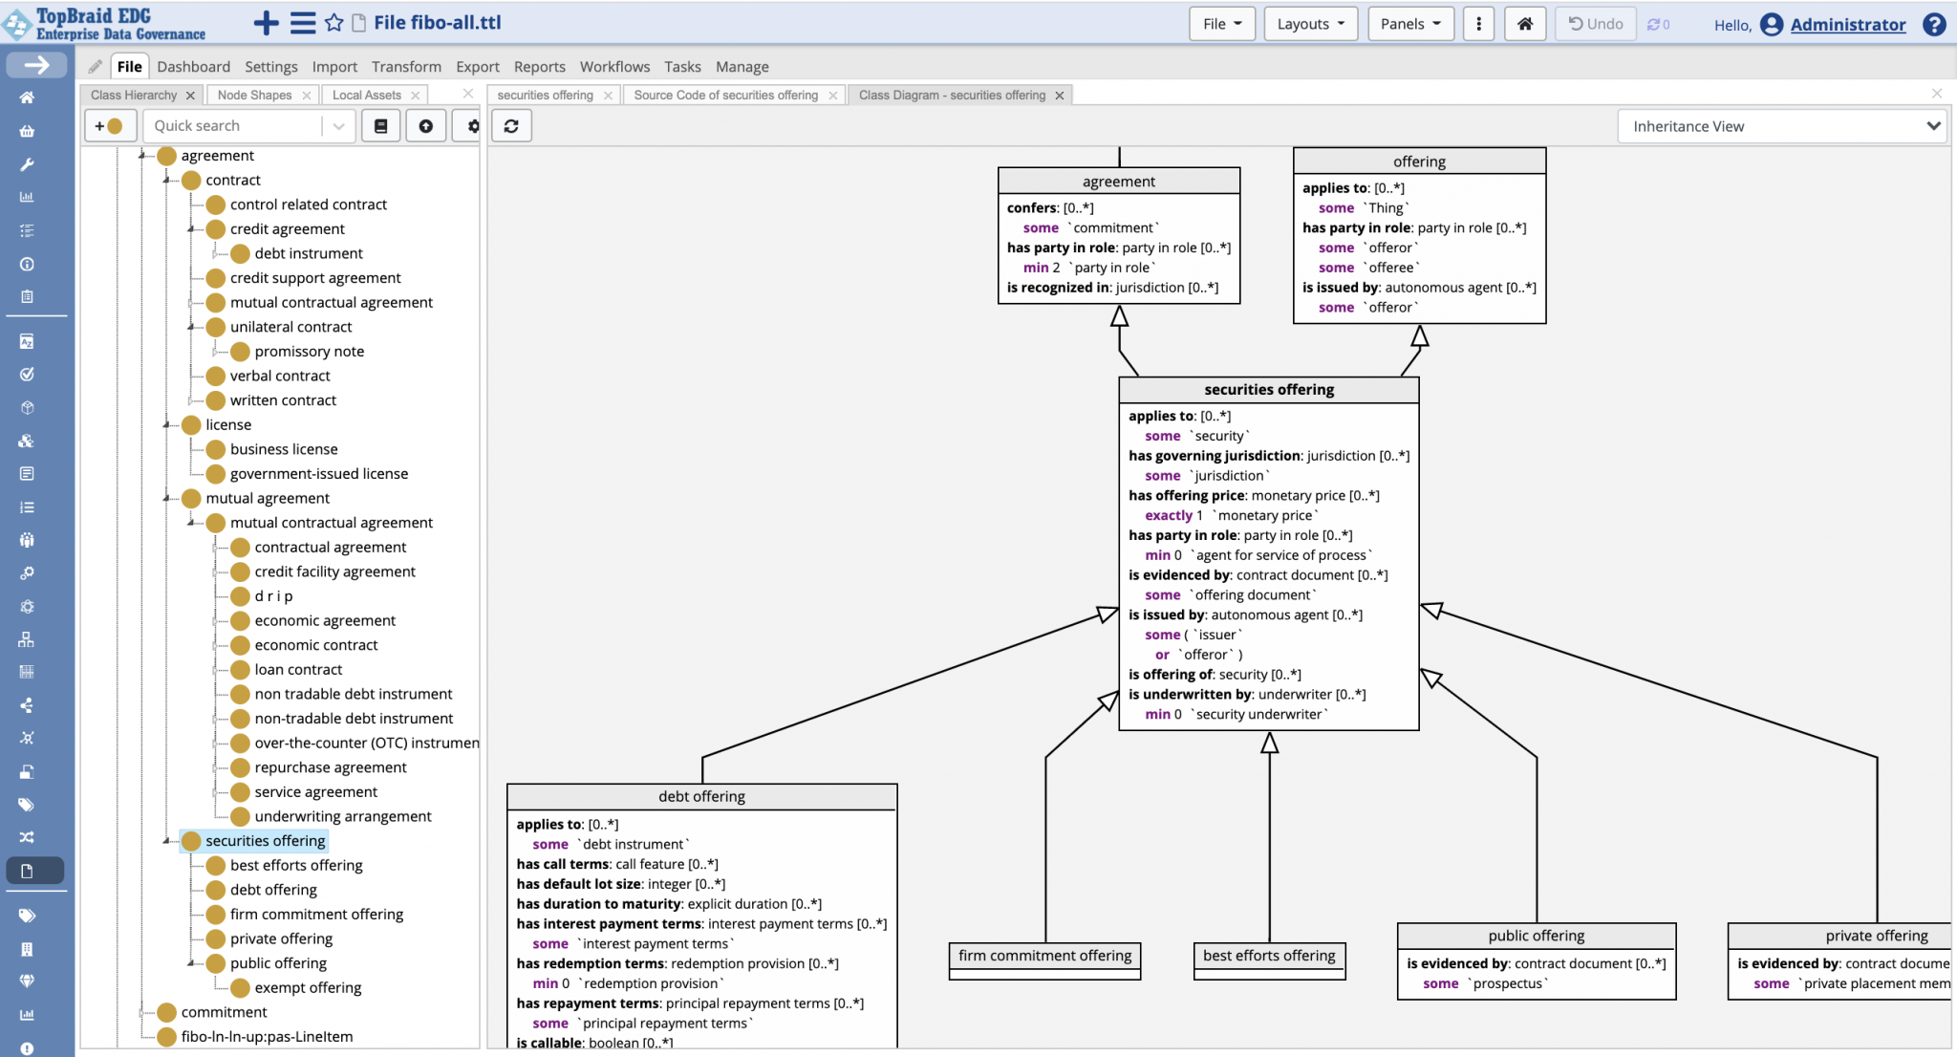The width and height of the screenshot is (1957, 1057).
Task: Click the star favorite icon
Action: click(333, 23)
